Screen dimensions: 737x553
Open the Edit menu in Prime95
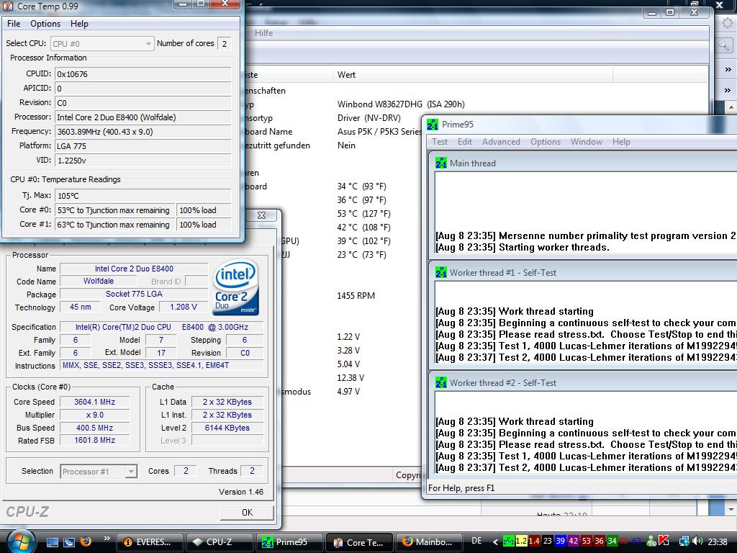point(464,142)
